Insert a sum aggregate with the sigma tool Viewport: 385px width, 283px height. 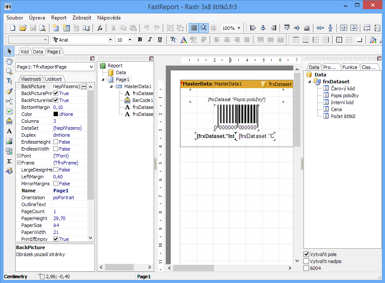pyautogui.click(x=9, y=161)
